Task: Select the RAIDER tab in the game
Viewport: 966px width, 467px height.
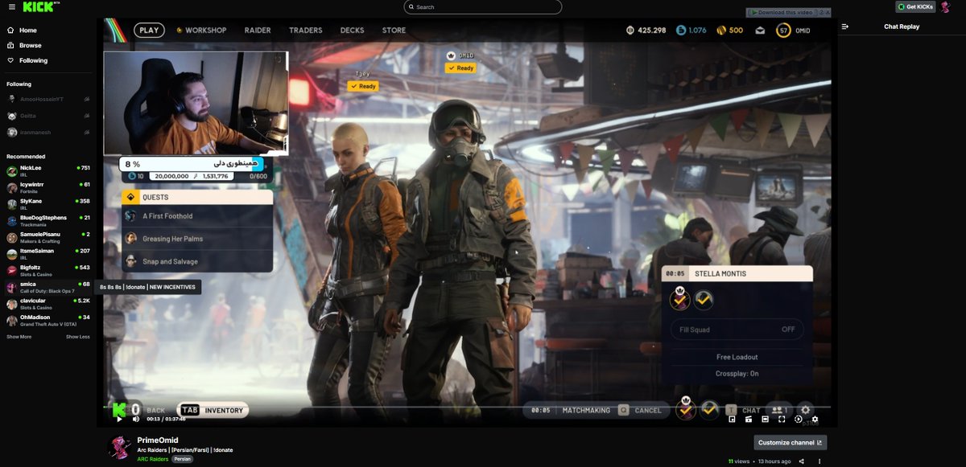Action: (258, 30)
